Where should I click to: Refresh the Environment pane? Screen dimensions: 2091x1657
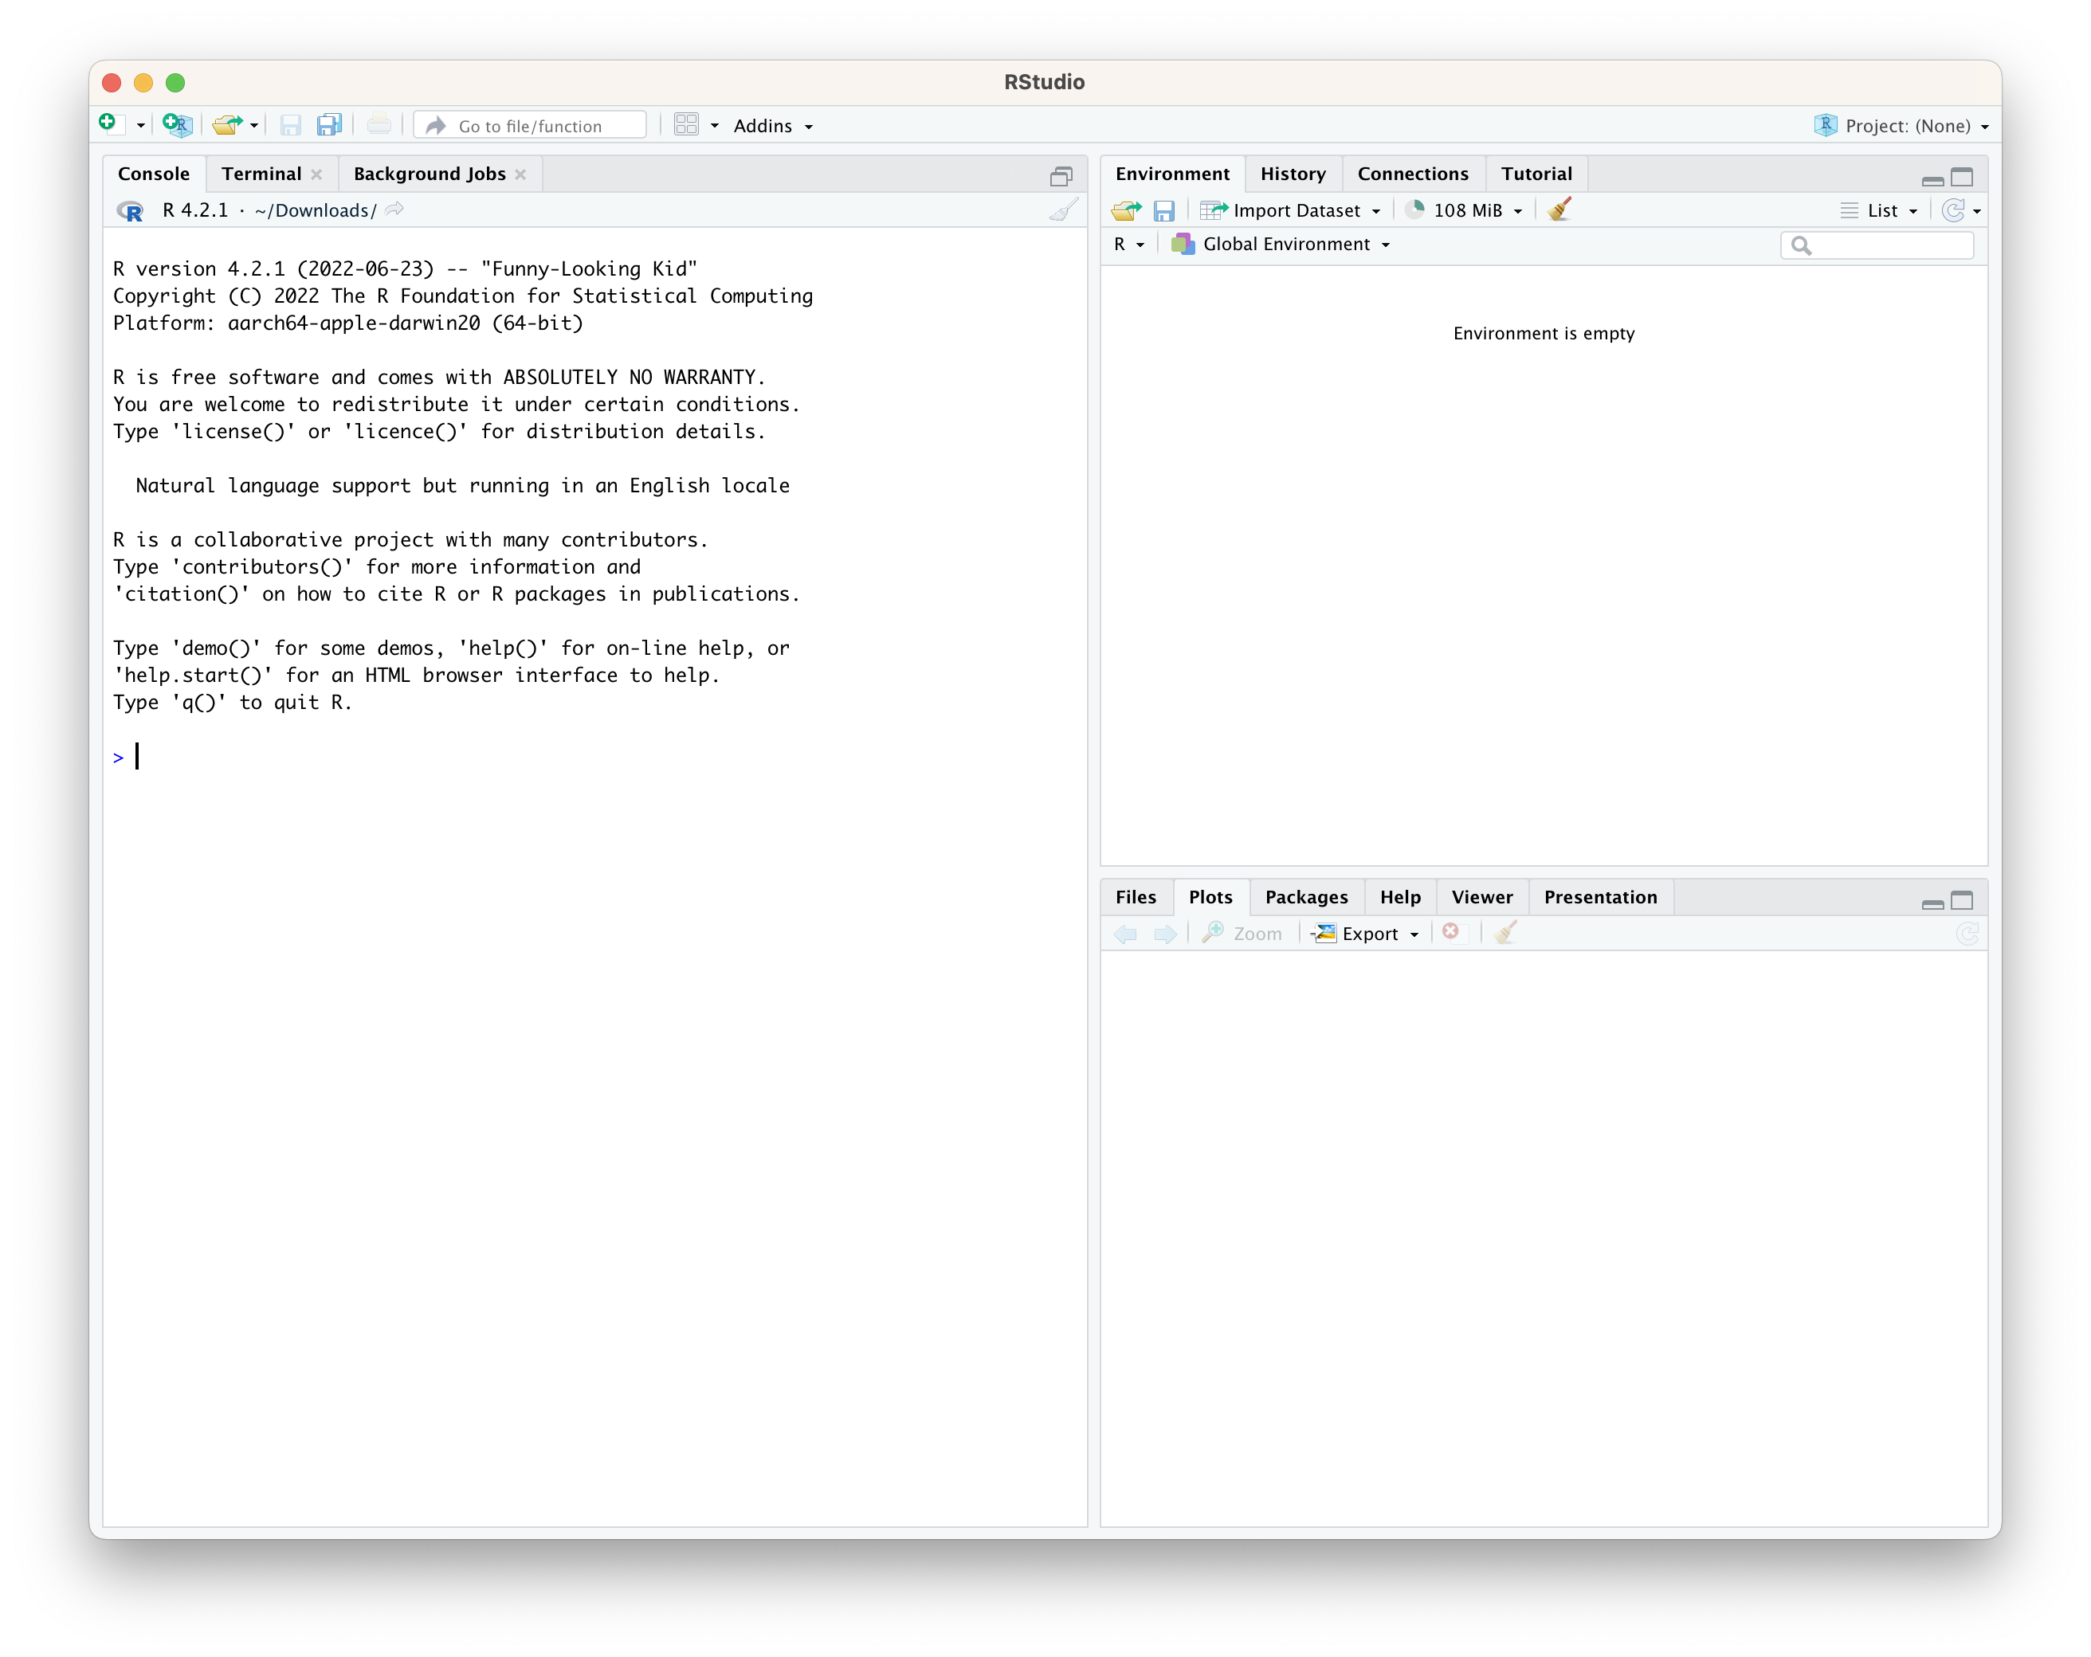click(1953, 210)
